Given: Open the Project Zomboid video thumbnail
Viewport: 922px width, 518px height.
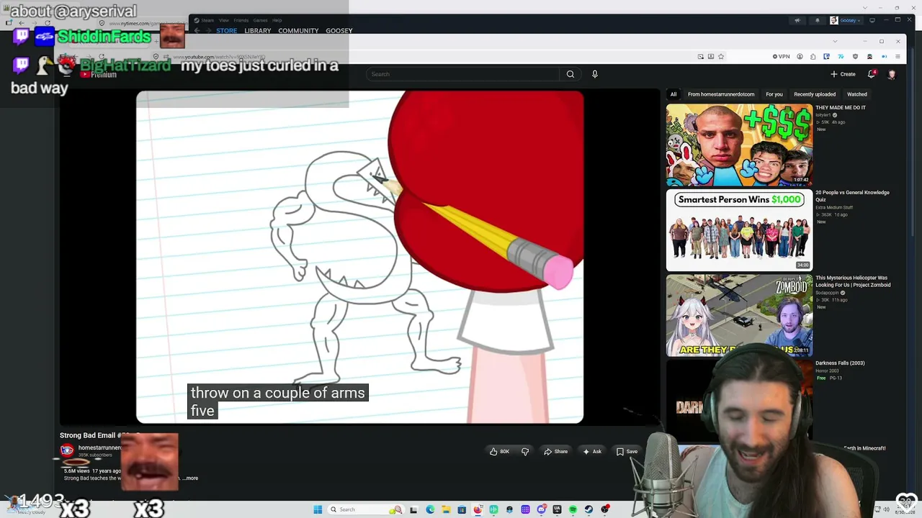Looking at the screenshot, I should tap(739, 315).
